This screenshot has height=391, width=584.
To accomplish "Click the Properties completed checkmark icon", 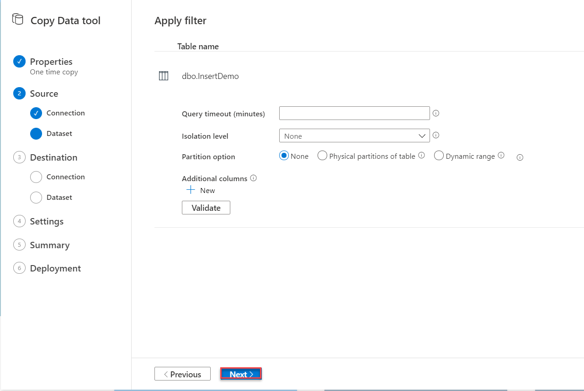I will 19,61.
